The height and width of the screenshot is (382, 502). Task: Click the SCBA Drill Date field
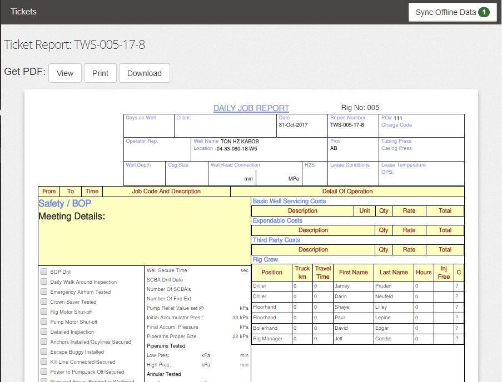click(x=197, y=280)
